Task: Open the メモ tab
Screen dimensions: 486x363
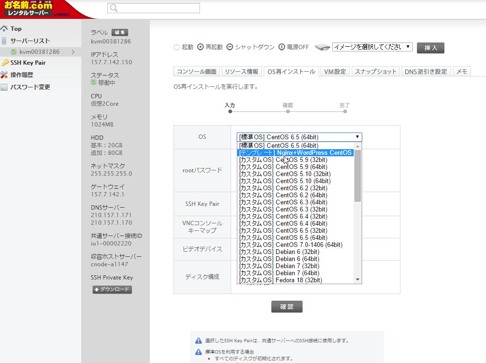Action: point(461,71)
